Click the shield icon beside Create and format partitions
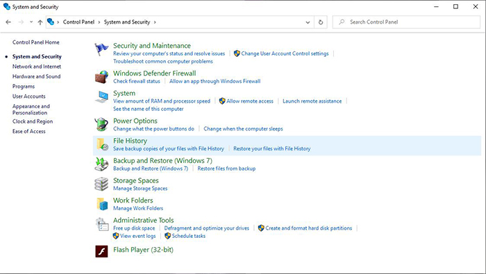486x274 pixels. 261,228
